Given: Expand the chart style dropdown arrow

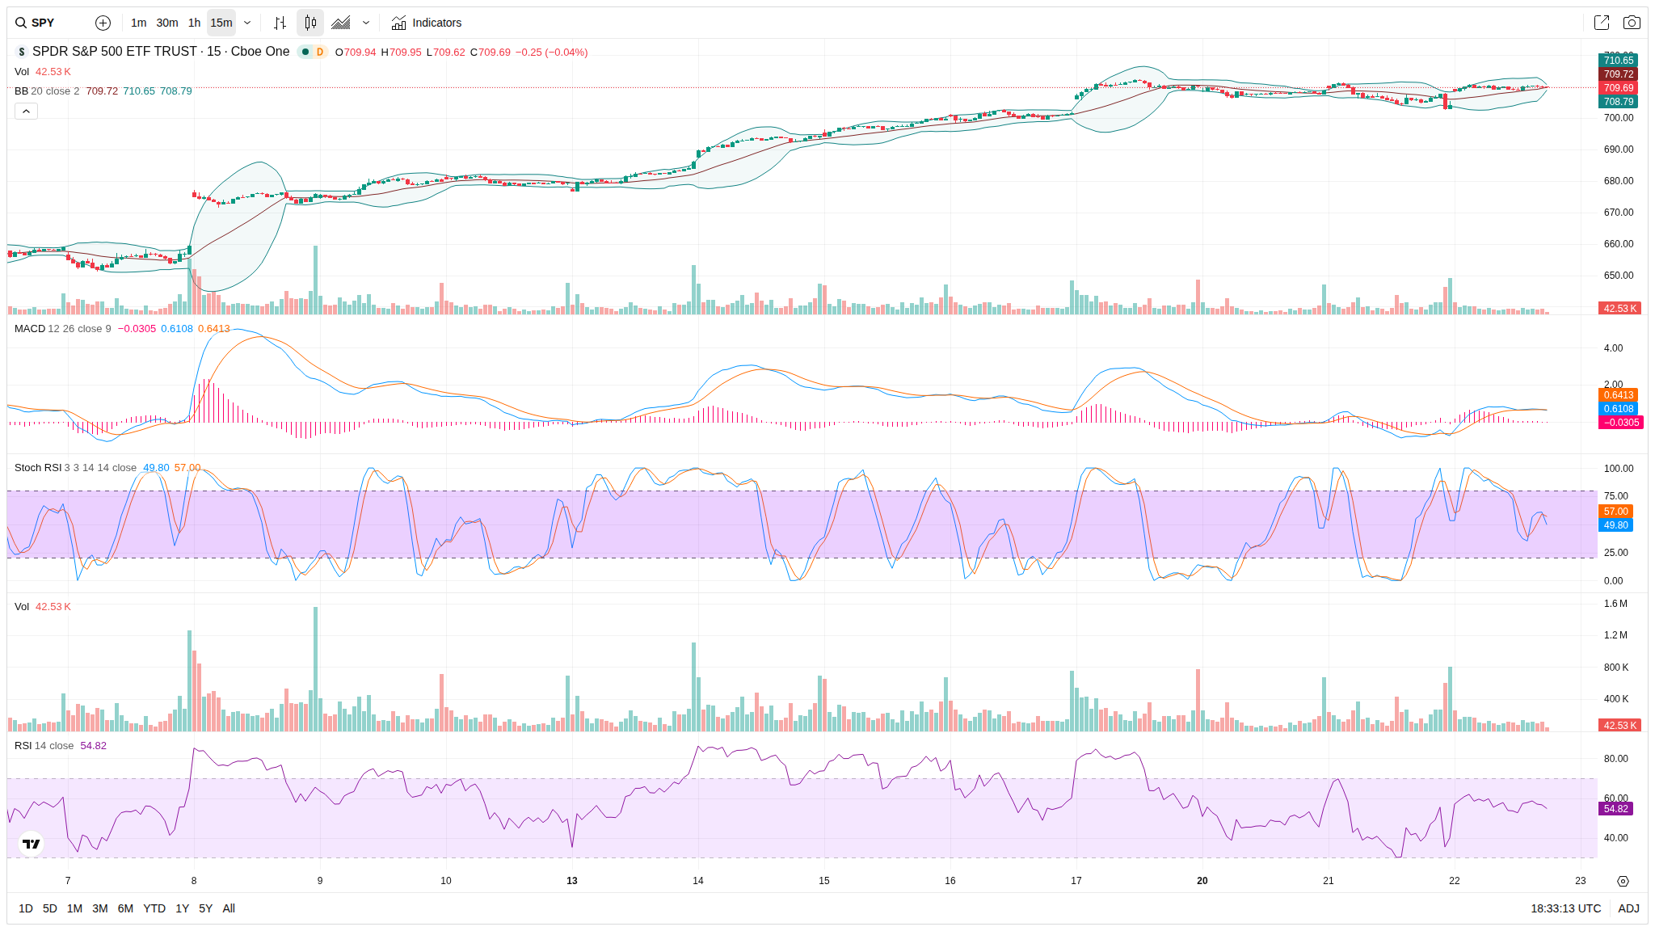Looking at the screenshot, I should pyautogui.click(x=366, y=23).
